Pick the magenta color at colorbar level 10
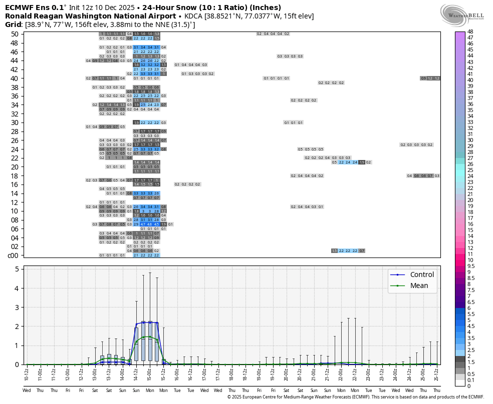 [x=460, y=260]
